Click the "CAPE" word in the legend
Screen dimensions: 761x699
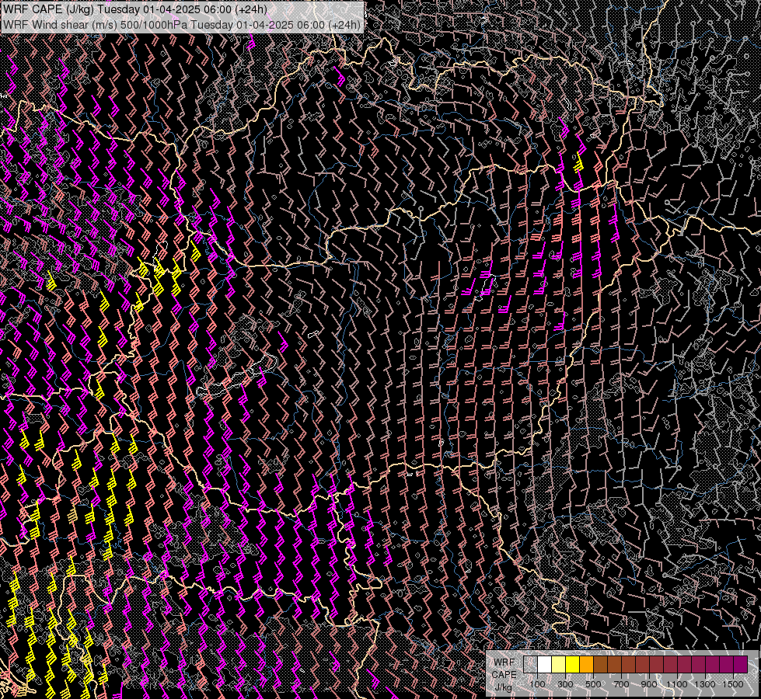504,675
